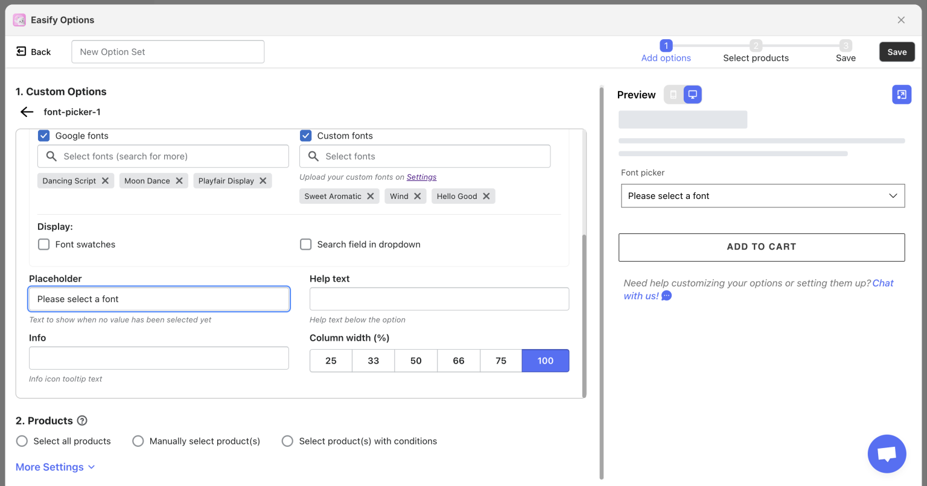Enable the Font swatches checkbox

click(x=44, y=244)
